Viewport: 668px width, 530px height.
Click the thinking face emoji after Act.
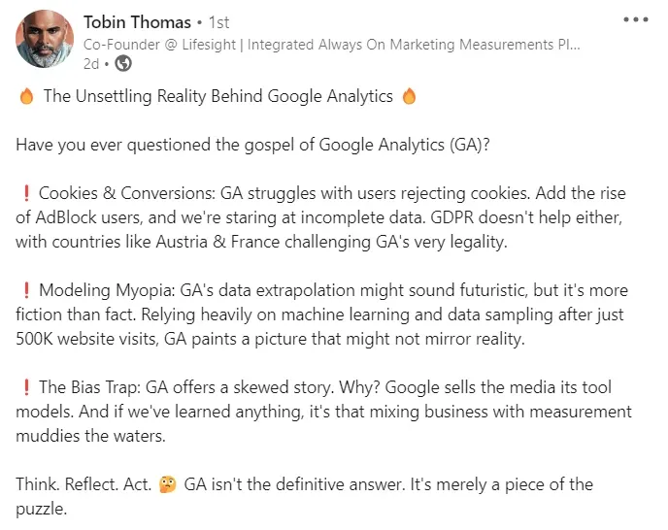(x=167, y=484)
